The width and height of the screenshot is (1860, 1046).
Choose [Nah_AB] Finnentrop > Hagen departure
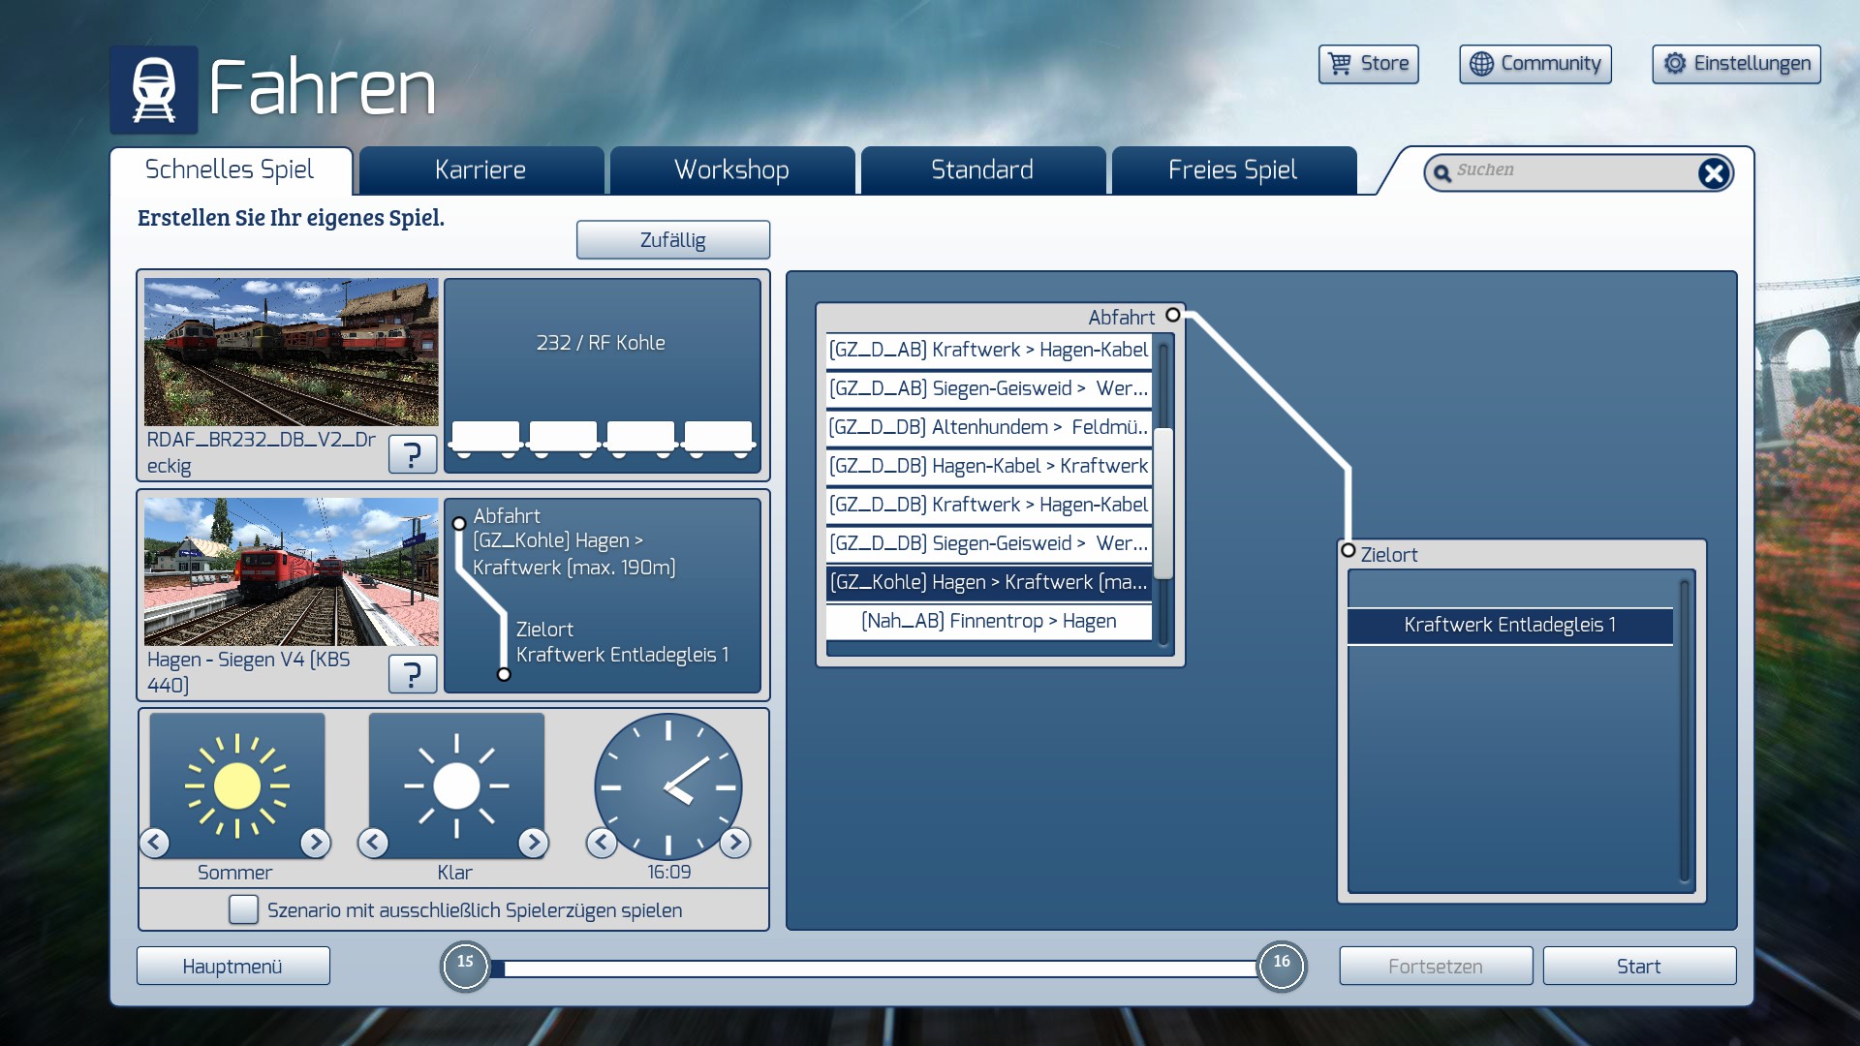988,621
